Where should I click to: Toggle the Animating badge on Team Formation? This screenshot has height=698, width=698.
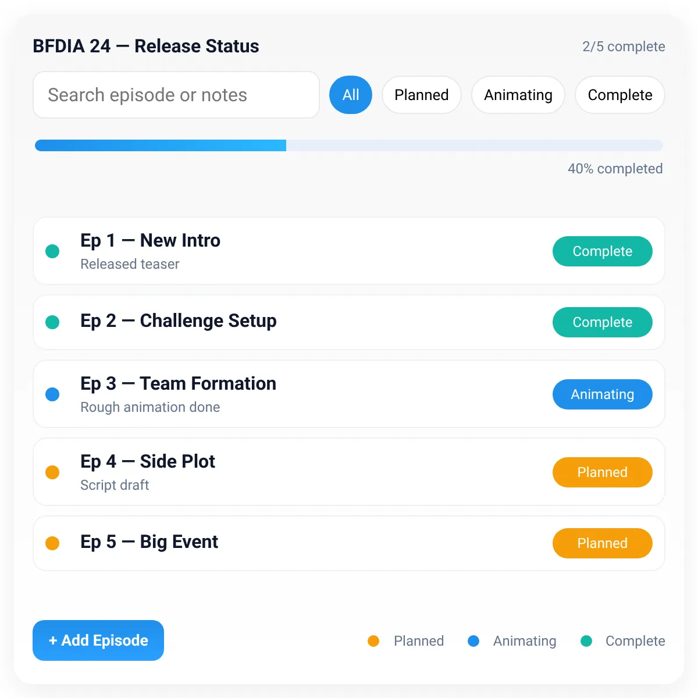click(603, 394)
